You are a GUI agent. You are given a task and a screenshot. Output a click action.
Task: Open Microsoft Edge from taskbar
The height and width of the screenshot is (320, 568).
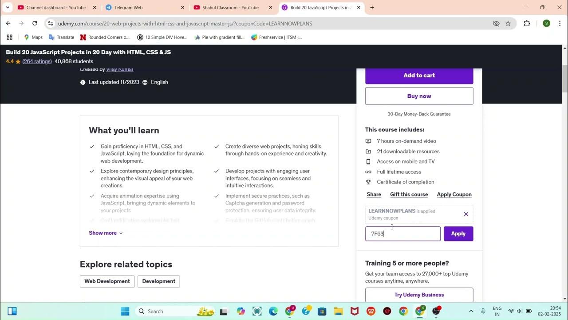273,311
